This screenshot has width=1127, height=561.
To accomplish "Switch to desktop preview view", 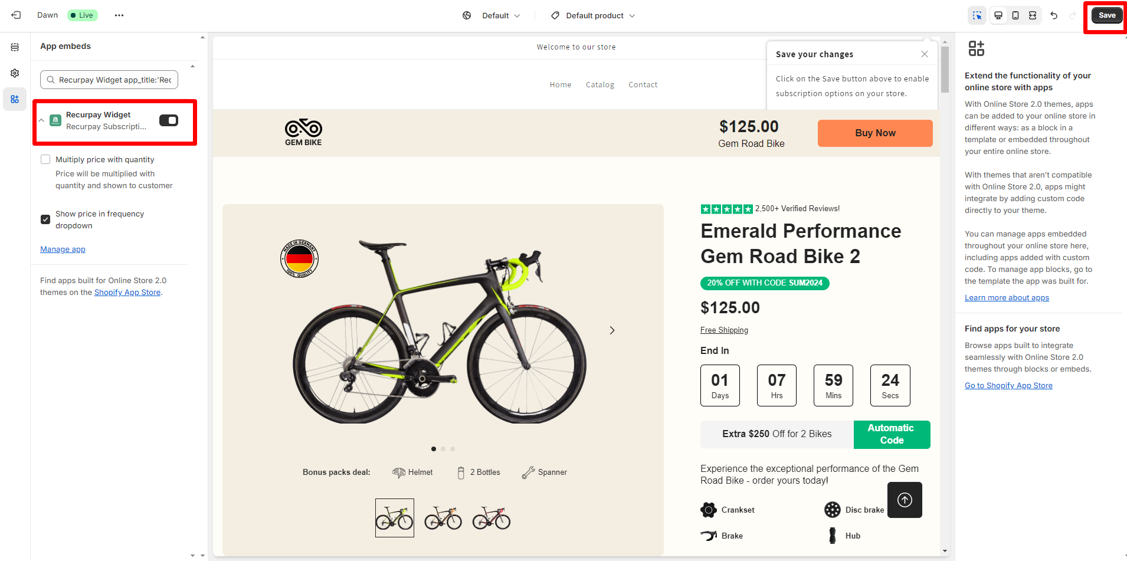I will coord(998,15).
